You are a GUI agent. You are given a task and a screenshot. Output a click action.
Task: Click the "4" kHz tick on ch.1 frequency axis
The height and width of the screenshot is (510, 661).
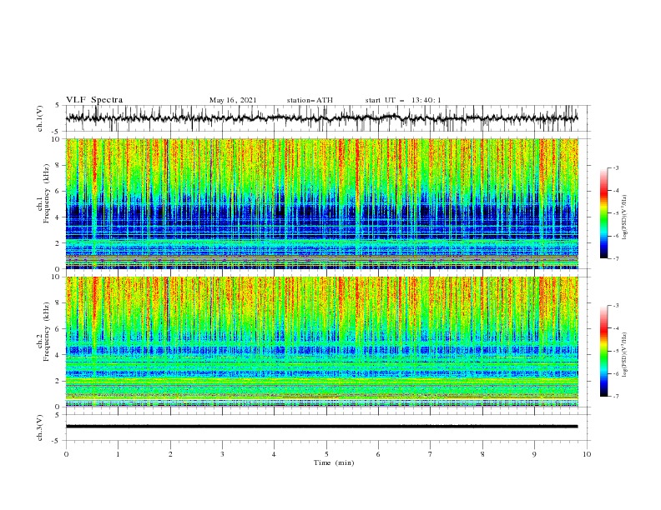tap(58, 217)
